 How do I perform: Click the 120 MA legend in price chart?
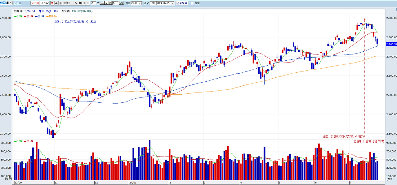coord(51,16)
